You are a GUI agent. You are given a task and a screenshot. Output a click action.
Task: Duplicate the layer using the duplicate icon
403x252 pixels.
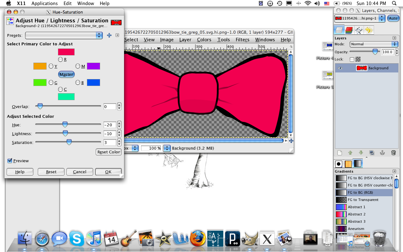[372, 153]
